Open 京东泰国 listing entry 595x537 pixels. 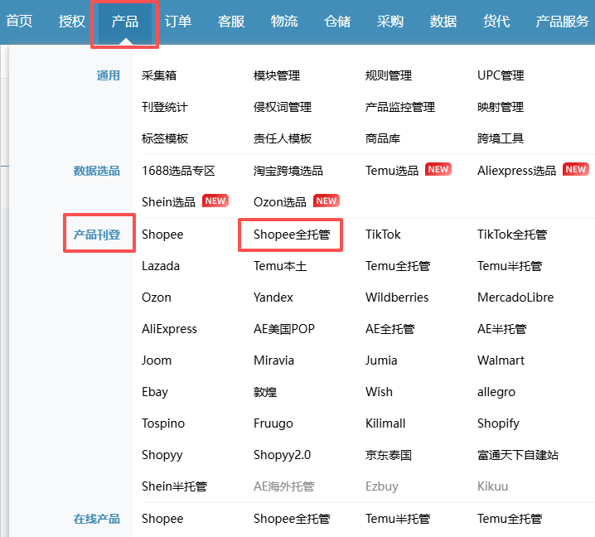(389, 455)
